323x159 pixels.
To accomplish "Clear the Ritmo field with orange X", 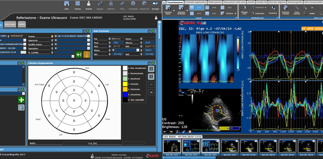I will [113, 50].
